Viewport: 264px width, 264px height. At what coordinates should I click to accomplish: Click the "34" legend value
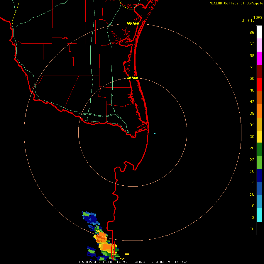pos(252,125)
